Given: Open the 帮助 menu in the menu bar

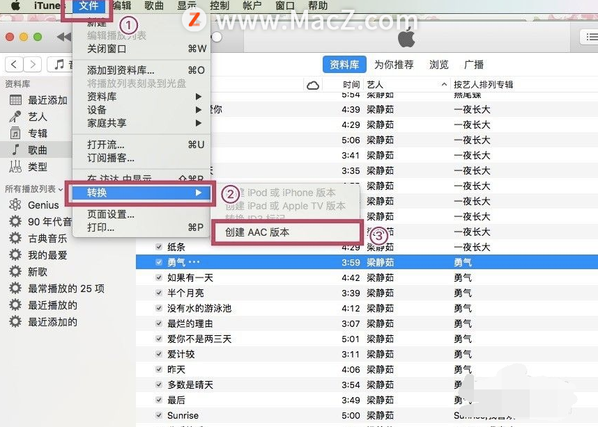Looking at the screenshot, I should [318, 6].
